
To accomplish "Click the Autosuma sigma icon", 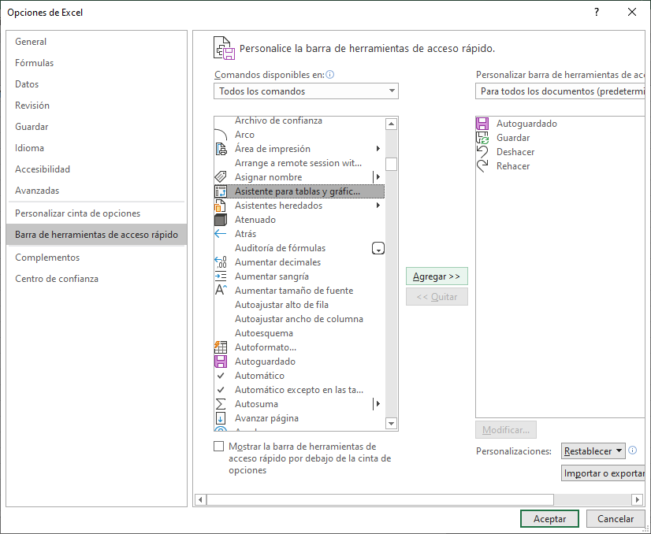I will click(221, 404).
